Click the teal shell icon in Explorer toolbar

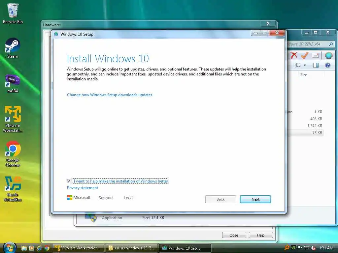click(x=329, y=55)
